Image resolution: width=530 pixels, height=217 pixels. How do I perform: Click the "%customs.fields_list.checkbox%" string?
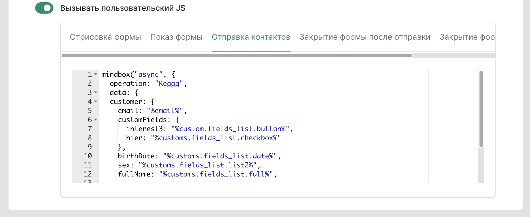point(216,138)
